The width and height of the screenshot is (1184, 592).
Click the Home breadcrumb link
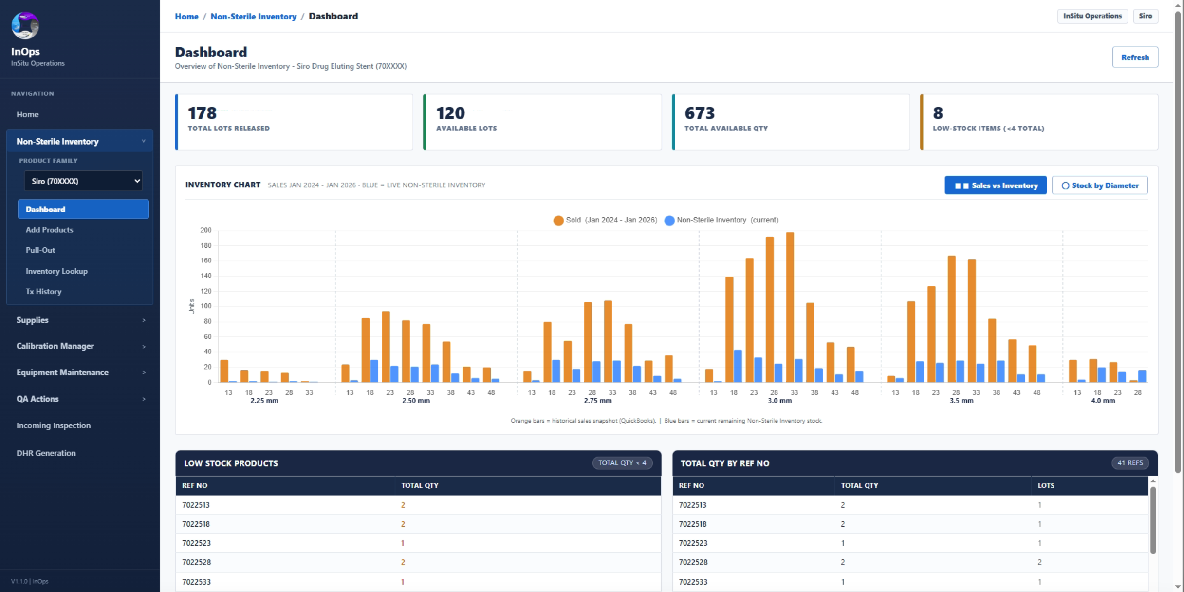pos(186,17)
